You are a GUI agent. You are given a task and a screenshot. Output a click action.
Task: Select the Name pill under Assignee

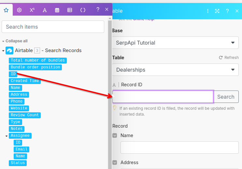tap(20, 156)
